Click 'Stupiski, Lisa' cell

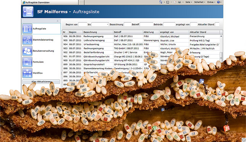167,41
